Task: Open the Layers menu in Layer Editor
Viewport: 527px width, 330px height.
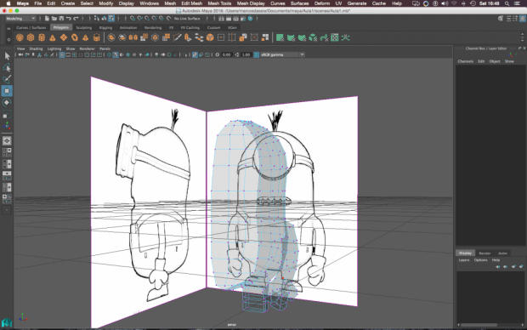Action: click(x=464, y=260)
